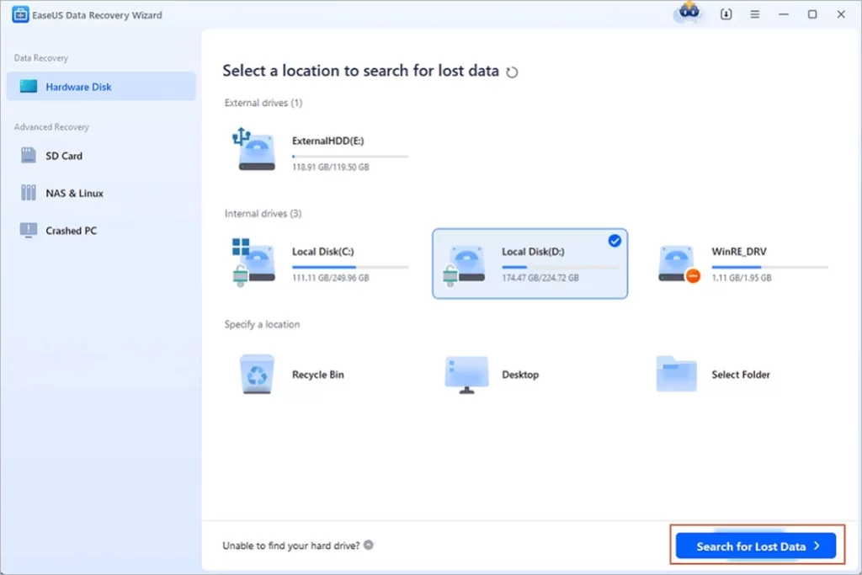Click the help icon beside hard drive question
This screenshot has width=862, height=575.
[369, 546]
